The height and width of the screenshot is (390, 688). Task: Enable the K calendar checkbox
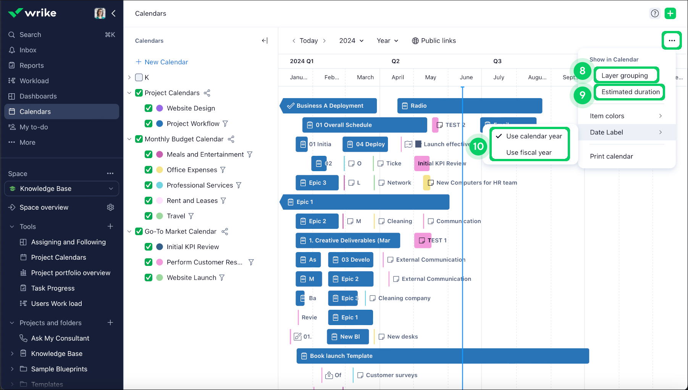(139, 77)
